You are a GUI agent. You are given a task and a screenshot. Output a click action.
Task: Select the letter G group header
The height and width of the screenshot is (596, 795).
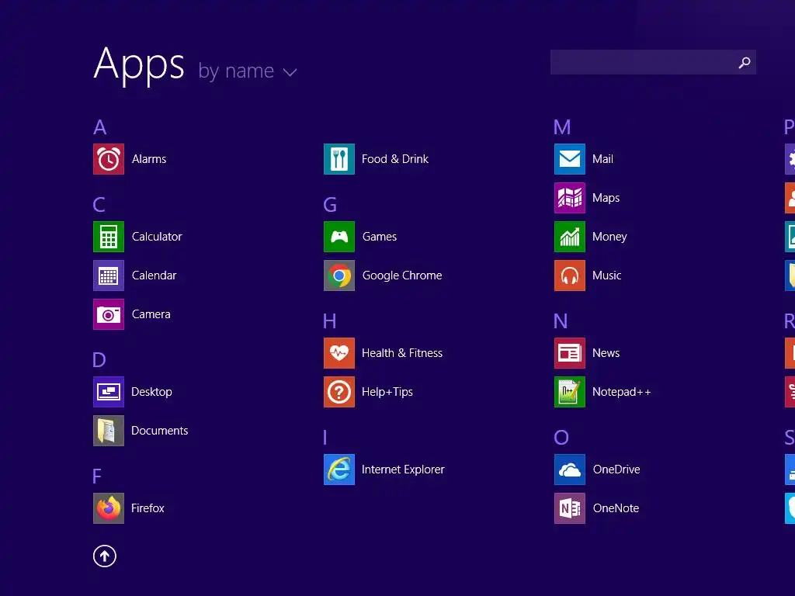330,205
